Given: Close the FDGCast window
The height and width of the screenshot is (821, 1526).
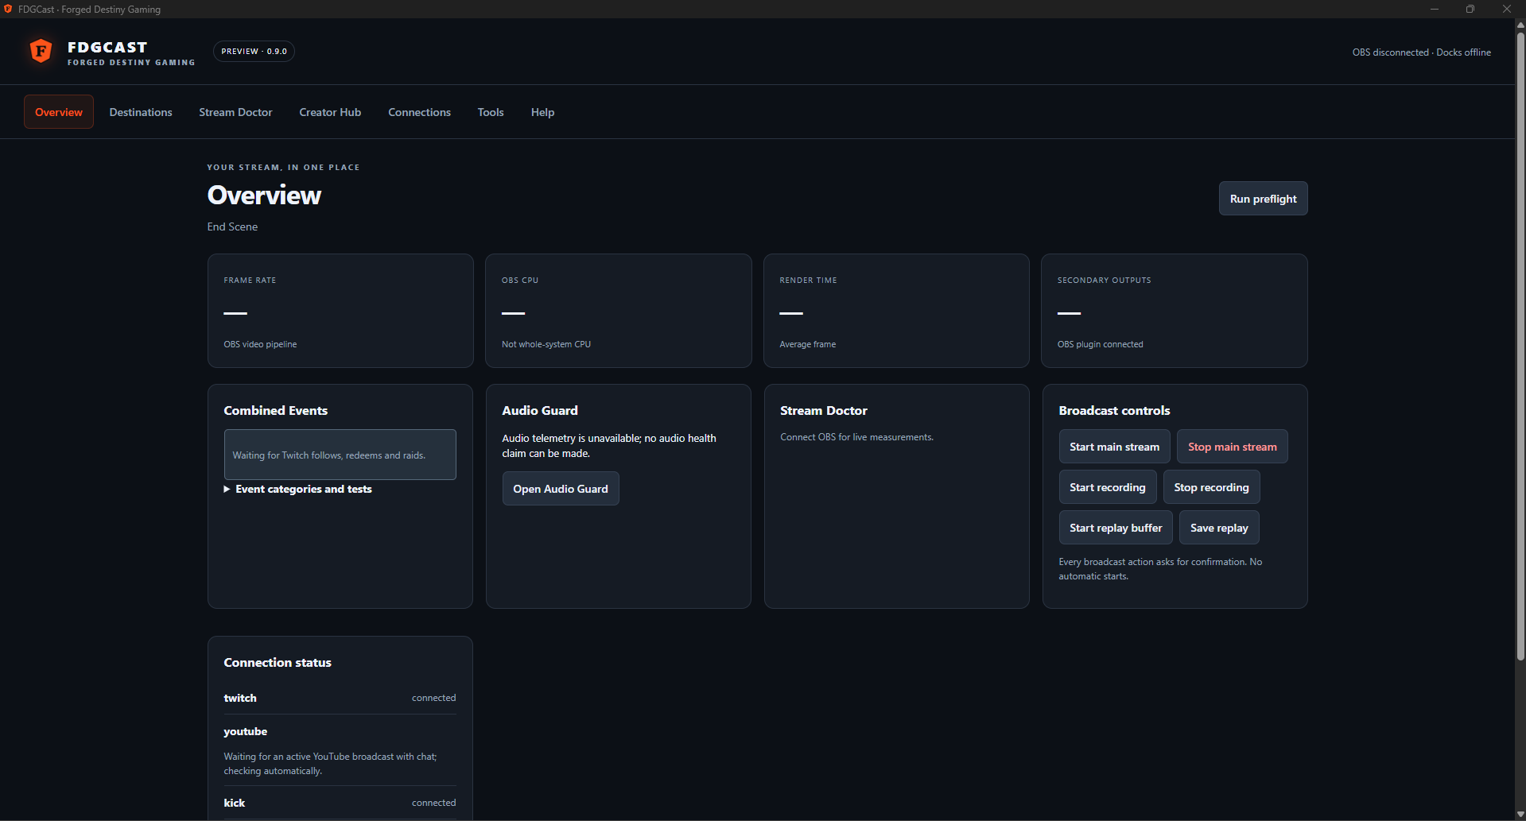Looking at the screenshot, I should [1506, 9].
